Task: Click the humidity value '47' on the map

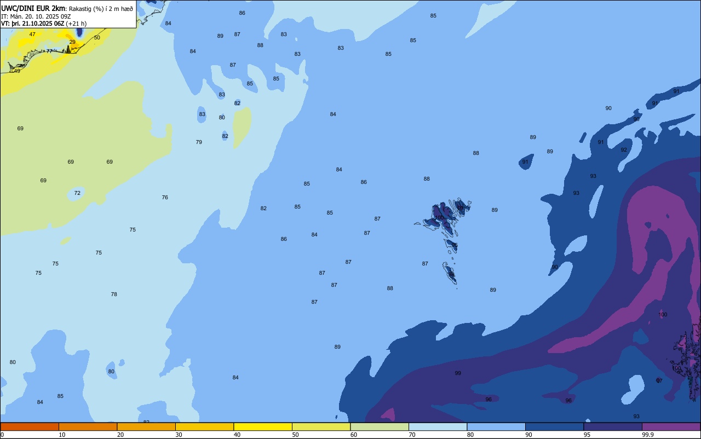Action: pyautogui.click(x=32, y=34)
